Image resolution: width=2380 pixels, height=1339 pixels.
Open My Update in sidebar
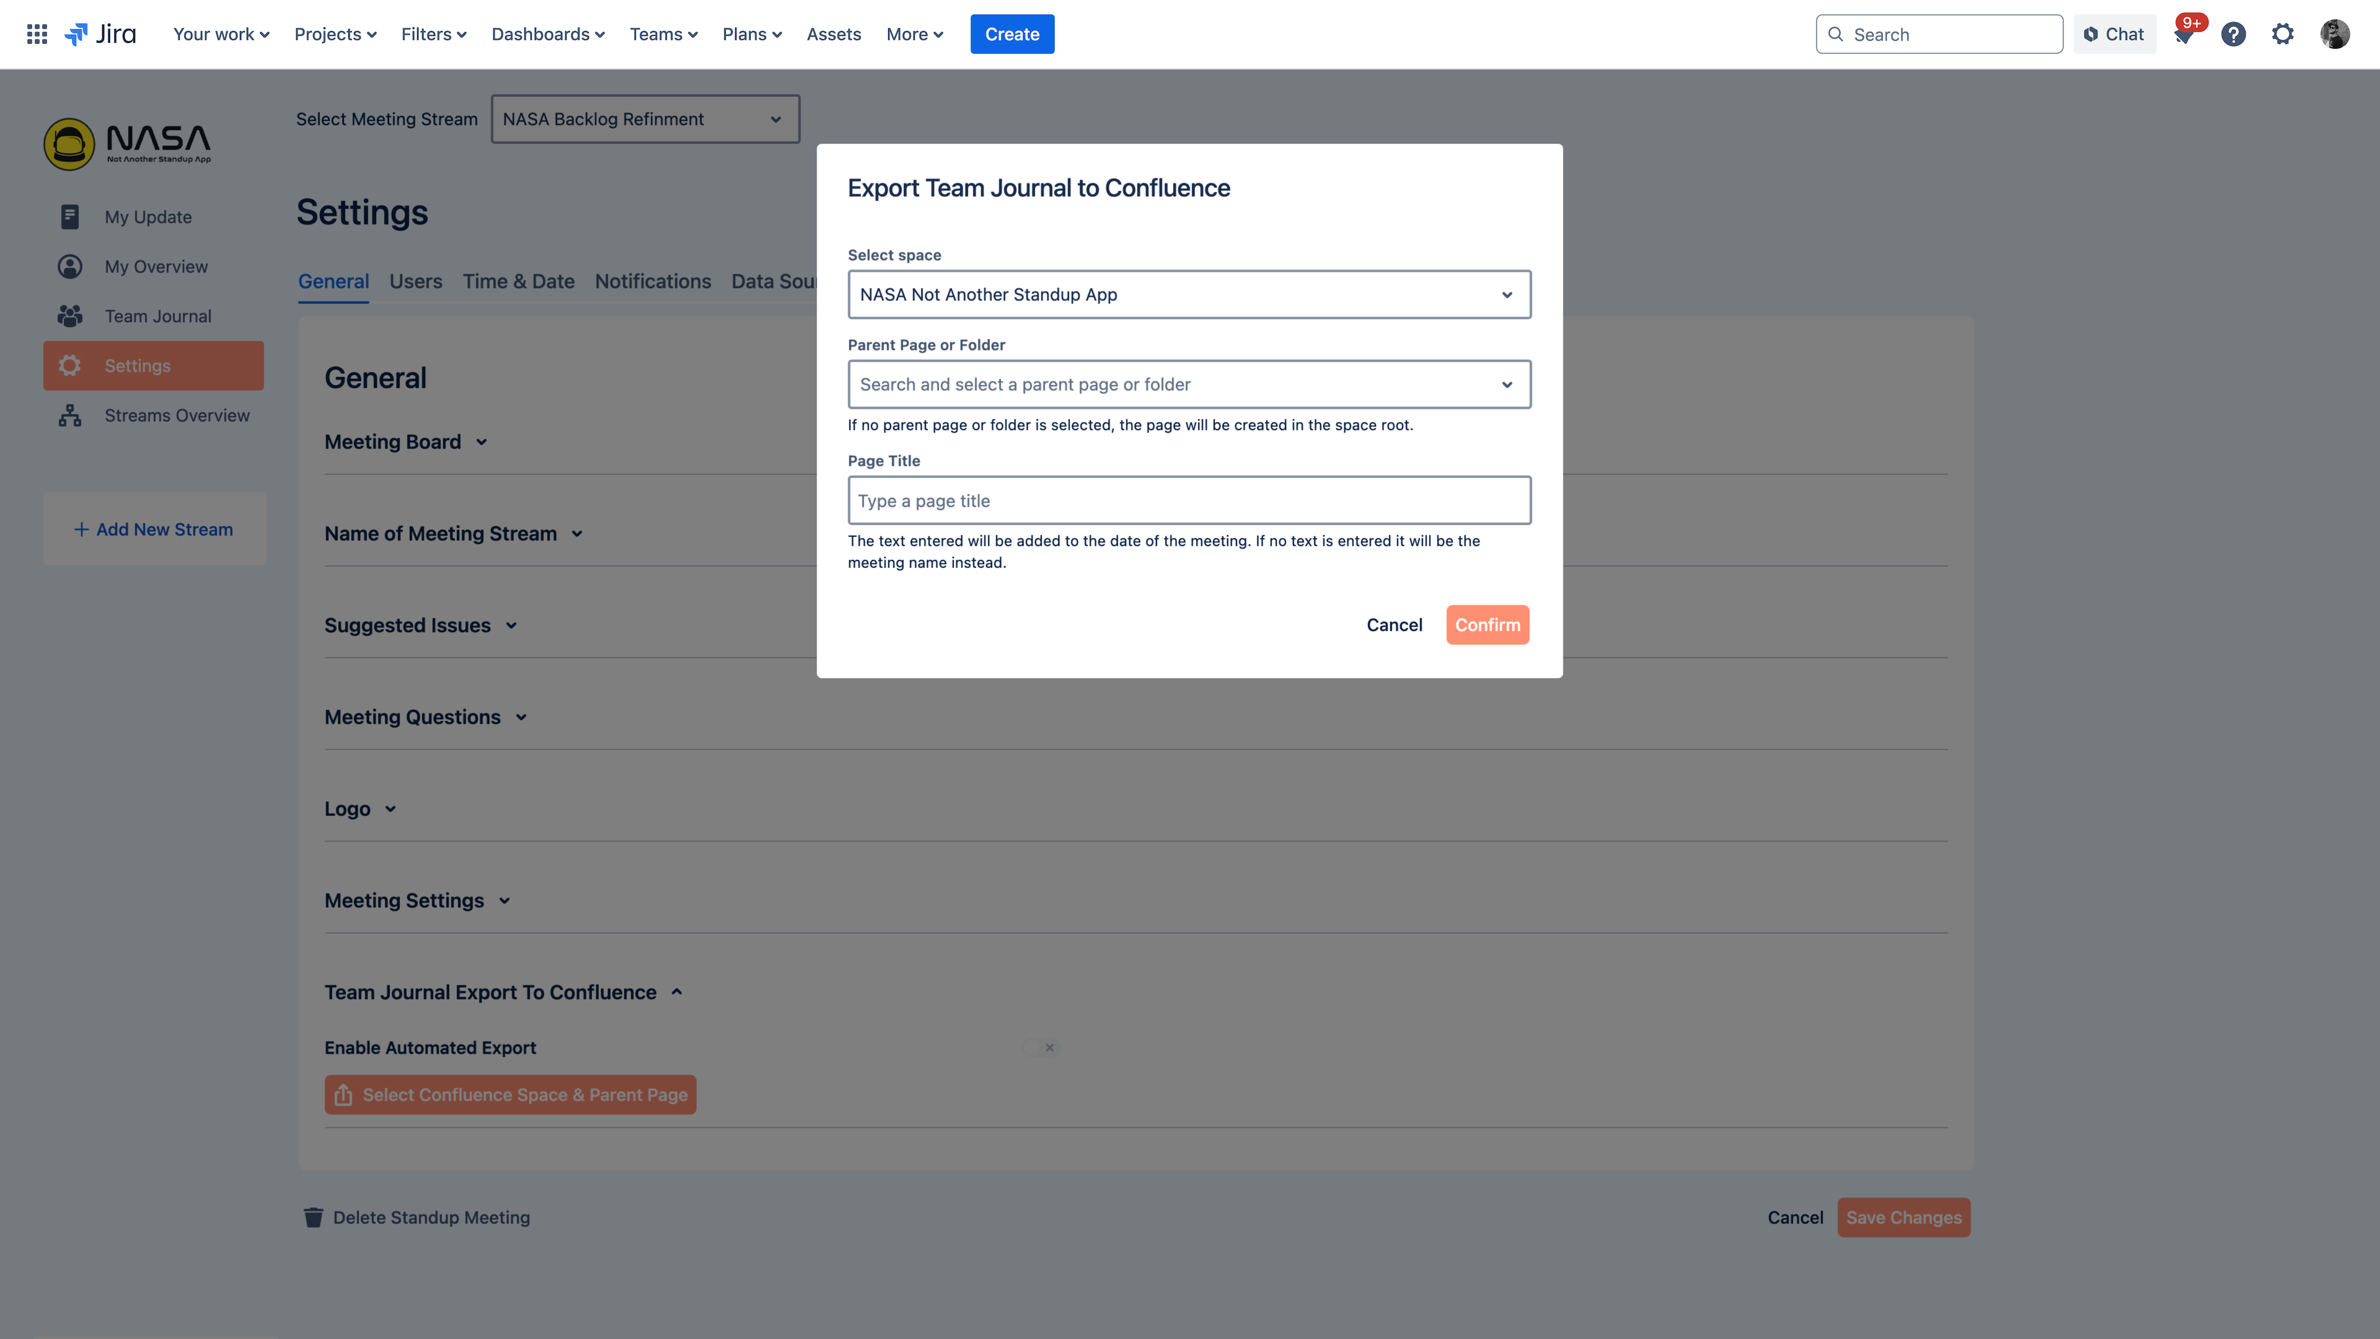coord(153,217)
